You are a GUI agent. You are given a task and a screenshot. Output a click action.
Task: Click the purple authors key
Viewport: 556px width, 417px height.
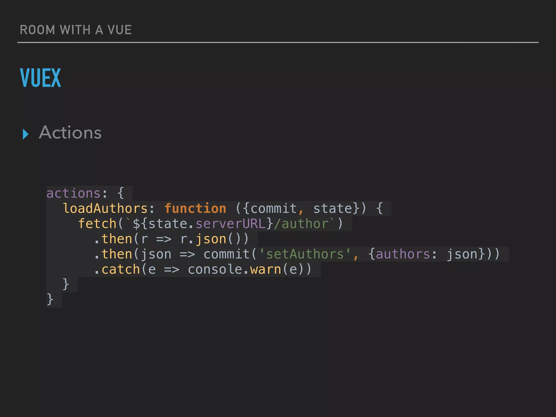(403, 254)
